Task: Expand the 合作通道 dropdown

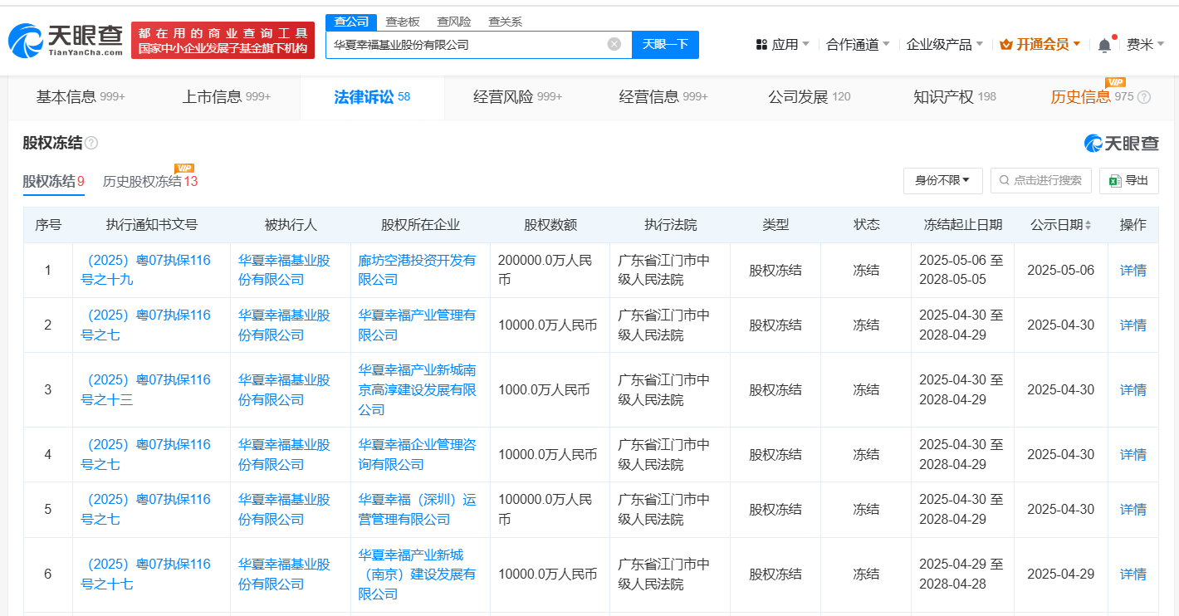Action: [x=858, y=44]
